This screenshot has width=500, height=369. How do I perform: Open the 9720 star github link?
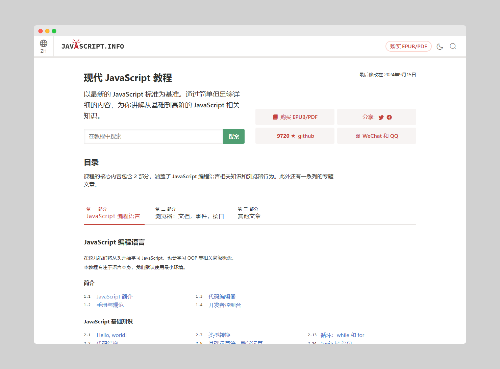click(295, 136)
